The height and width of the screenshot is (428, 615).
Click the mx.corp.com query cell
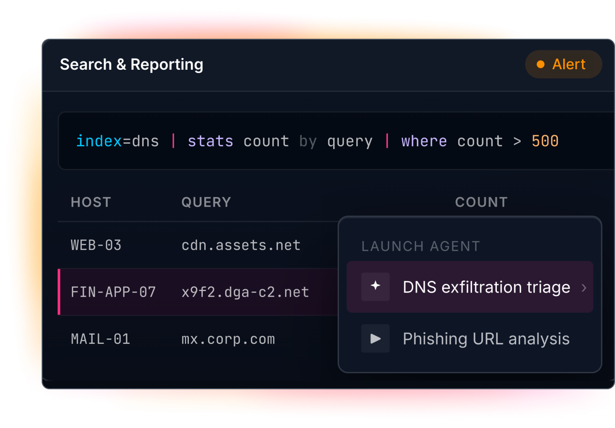point(228,339)
